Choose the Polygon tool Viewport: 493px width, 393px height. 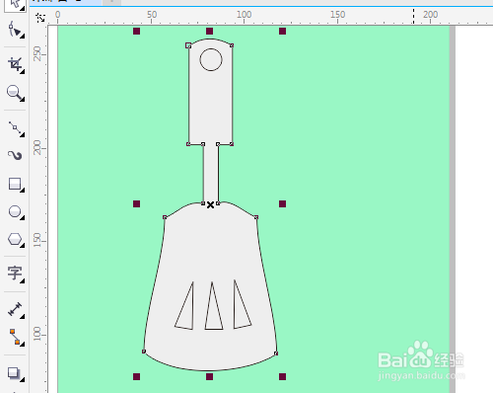tap(15, 239)
